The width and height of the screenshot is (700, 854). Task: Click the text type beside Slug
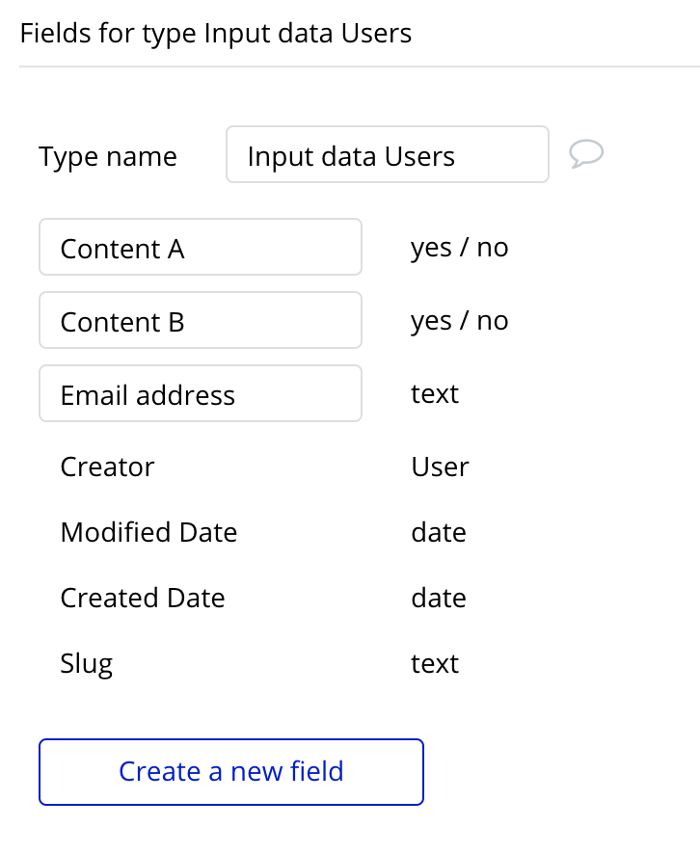435,663
